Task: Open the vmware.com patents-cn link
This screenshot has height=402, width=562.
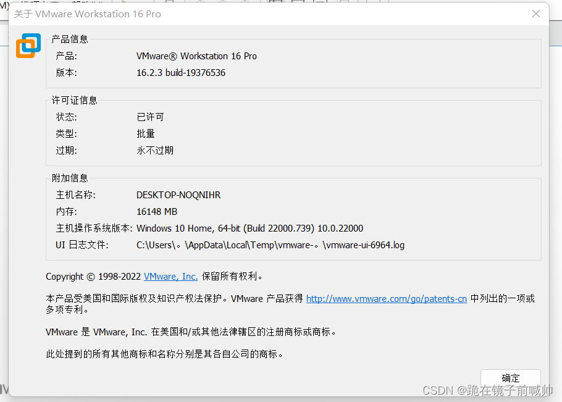Action: point(387,299)
